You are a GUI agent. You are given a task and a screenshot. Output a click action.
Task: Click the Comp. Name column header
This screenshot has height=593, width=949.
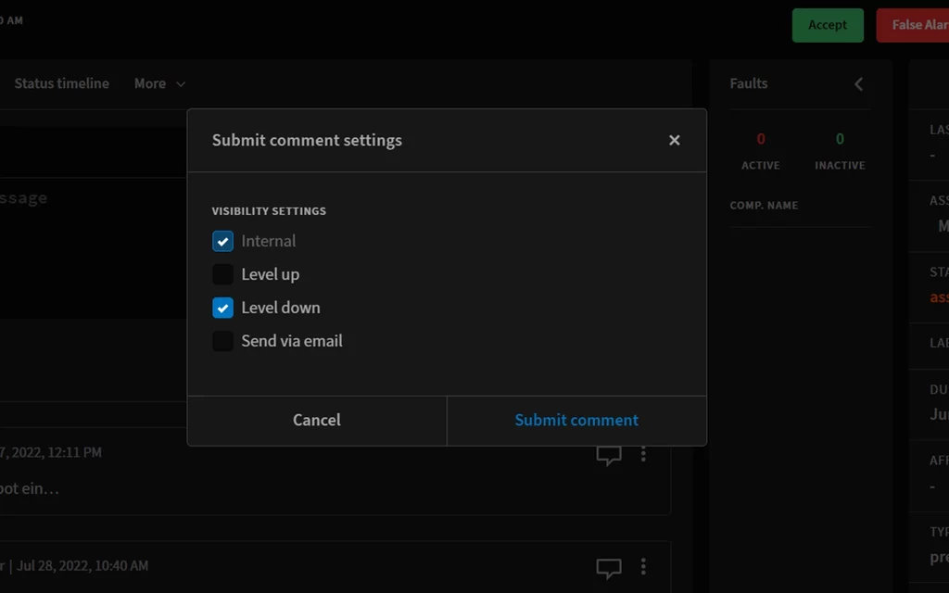764,206
